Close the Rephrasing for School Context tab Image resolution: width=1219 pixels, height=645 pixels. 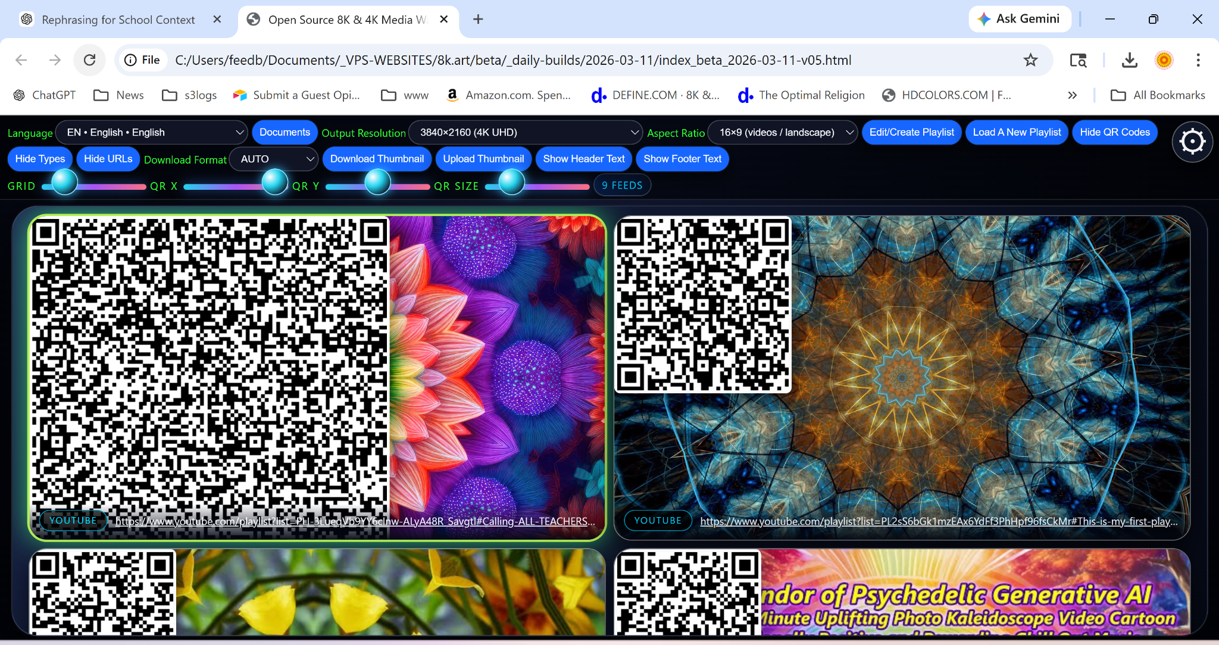pos(217,19)
